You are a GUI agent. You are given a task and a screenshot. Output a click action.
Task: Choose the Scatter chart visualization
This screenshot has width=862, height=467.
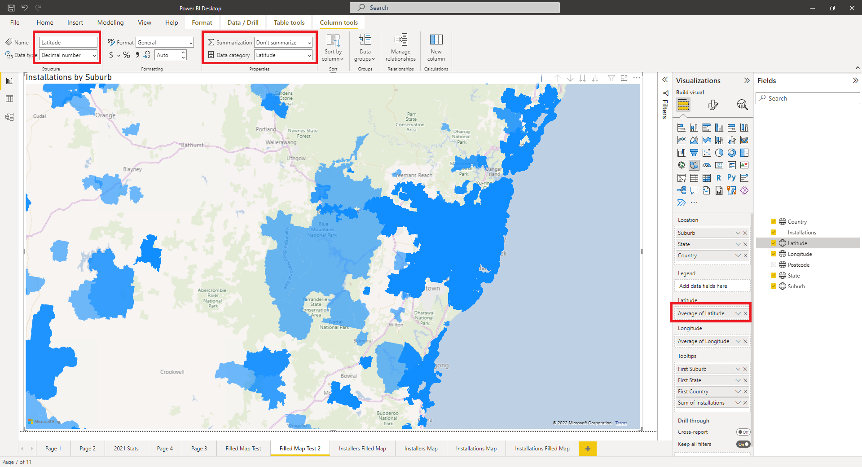click(707, 153)
